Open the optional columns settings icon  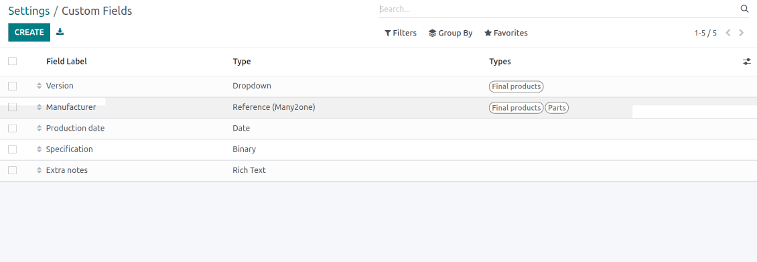(x=747, y=62)
